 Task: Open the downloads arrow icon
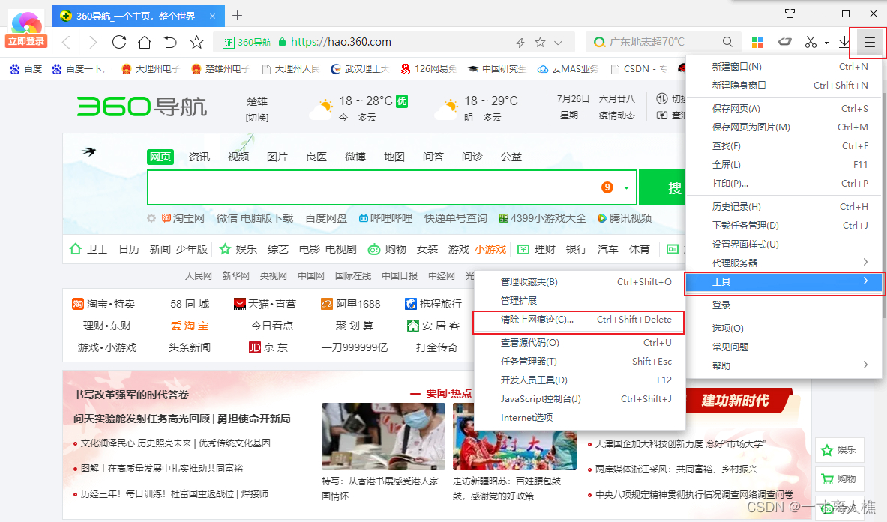pyautogui.click(x=844, y=42)
